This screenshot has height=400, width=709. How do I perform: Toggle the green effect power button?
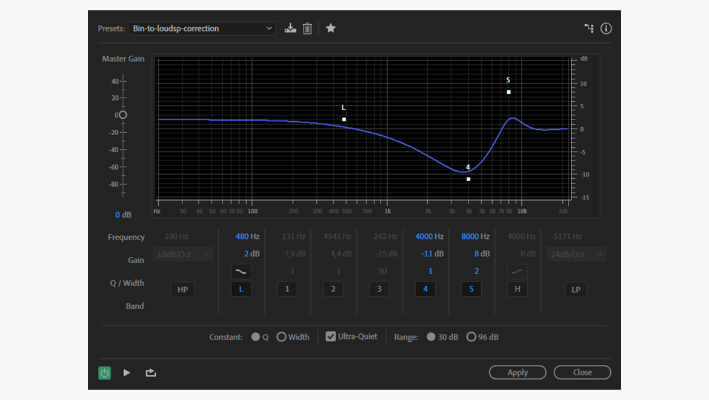click(105, 373)
